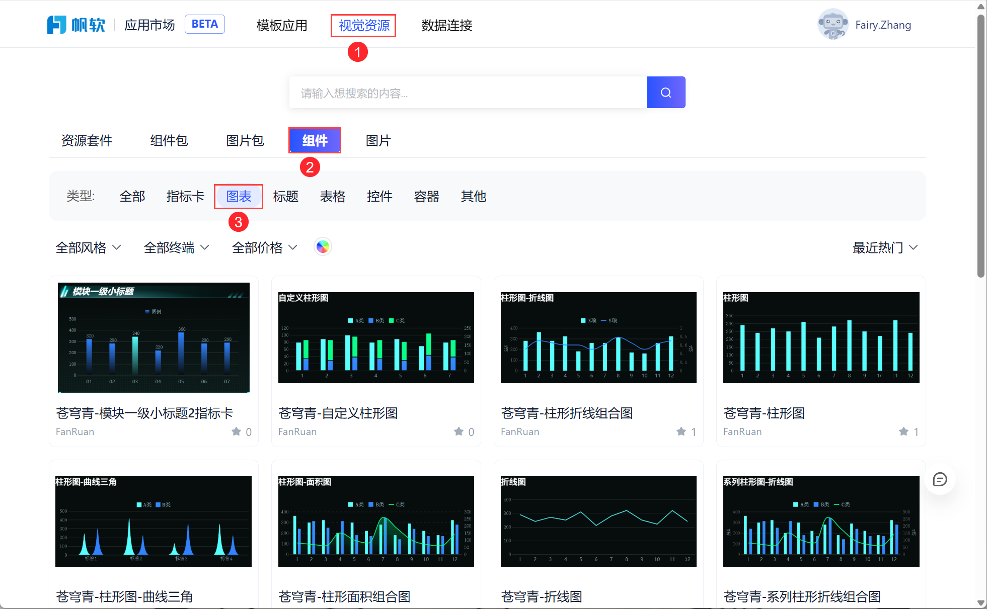
Task: Star 苍穹青-模块一级小标题2指标卡
Action: pos(236,431)
